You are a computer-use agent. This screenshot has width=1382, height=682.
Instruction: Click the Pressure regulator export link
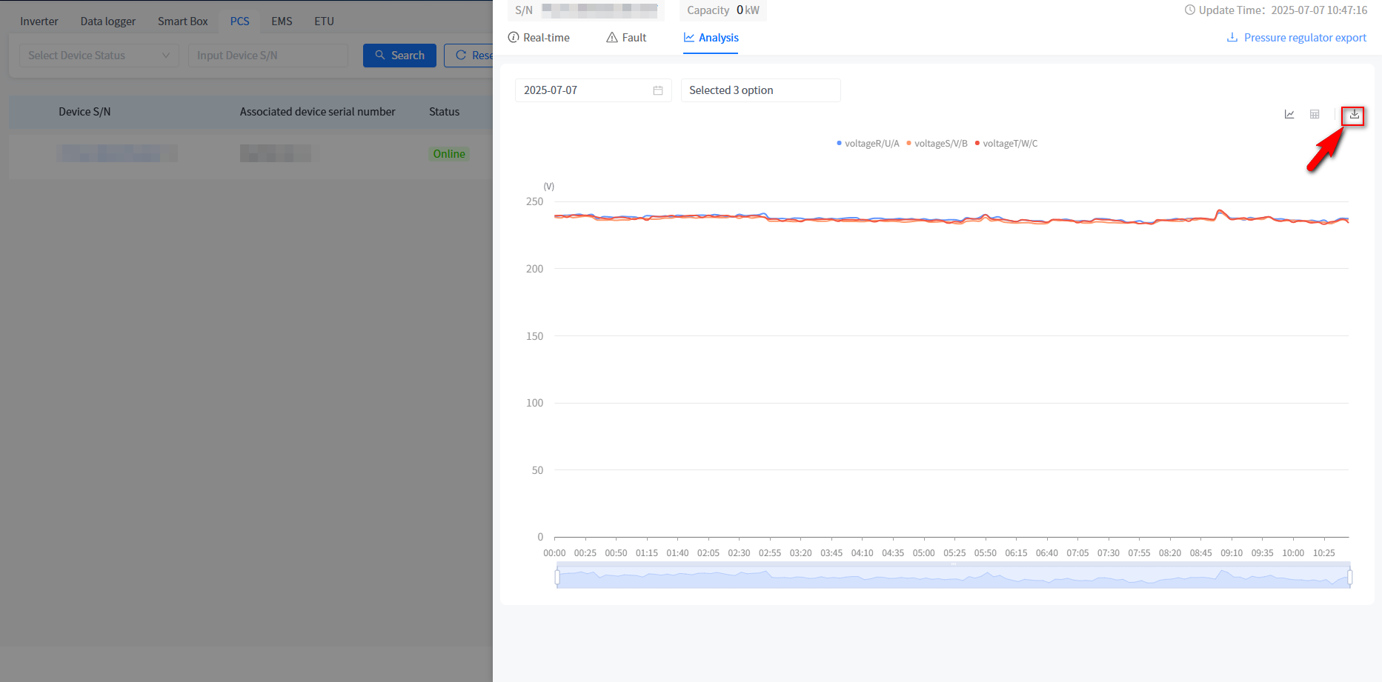pos(1297,38)
